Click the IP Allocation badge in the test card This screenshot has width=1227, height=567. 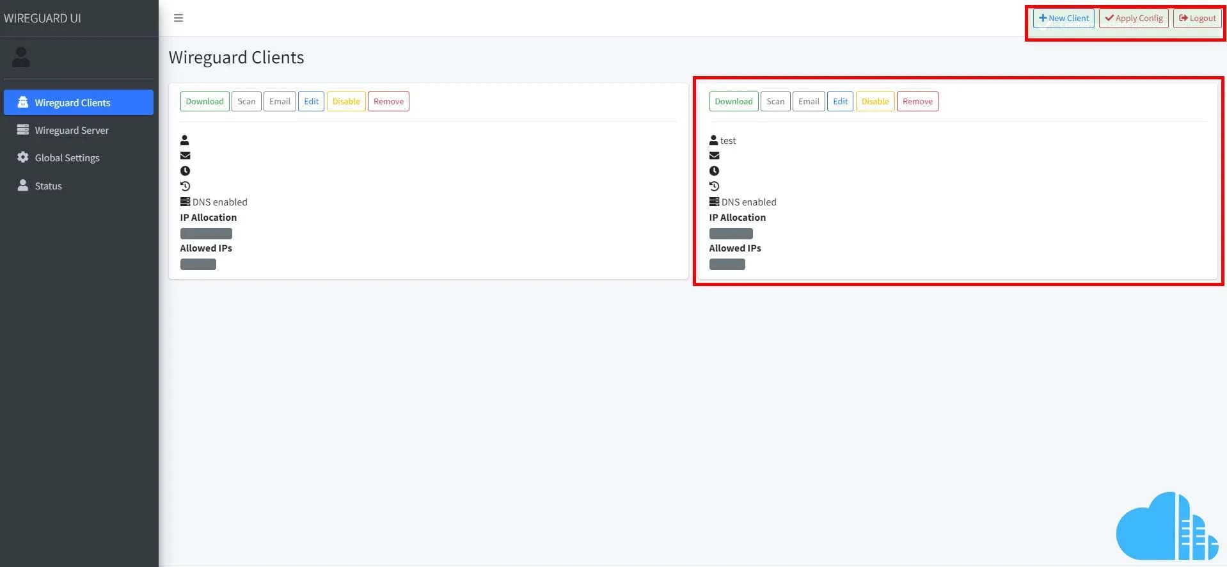pos(731,234)
